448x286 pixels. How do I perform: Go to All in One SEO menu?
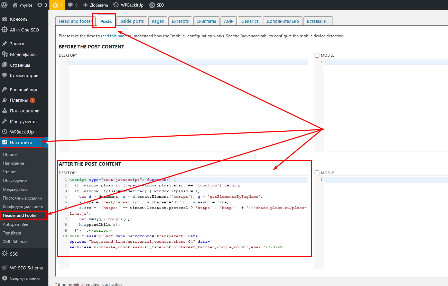click(x=24, y=30)
